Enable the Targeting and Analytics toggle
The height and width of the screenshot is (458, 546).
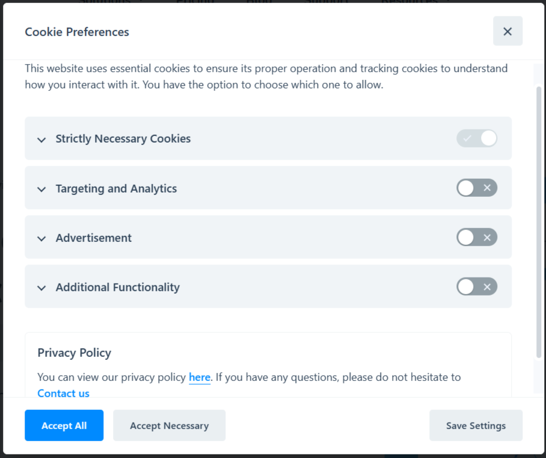point(477,188)
